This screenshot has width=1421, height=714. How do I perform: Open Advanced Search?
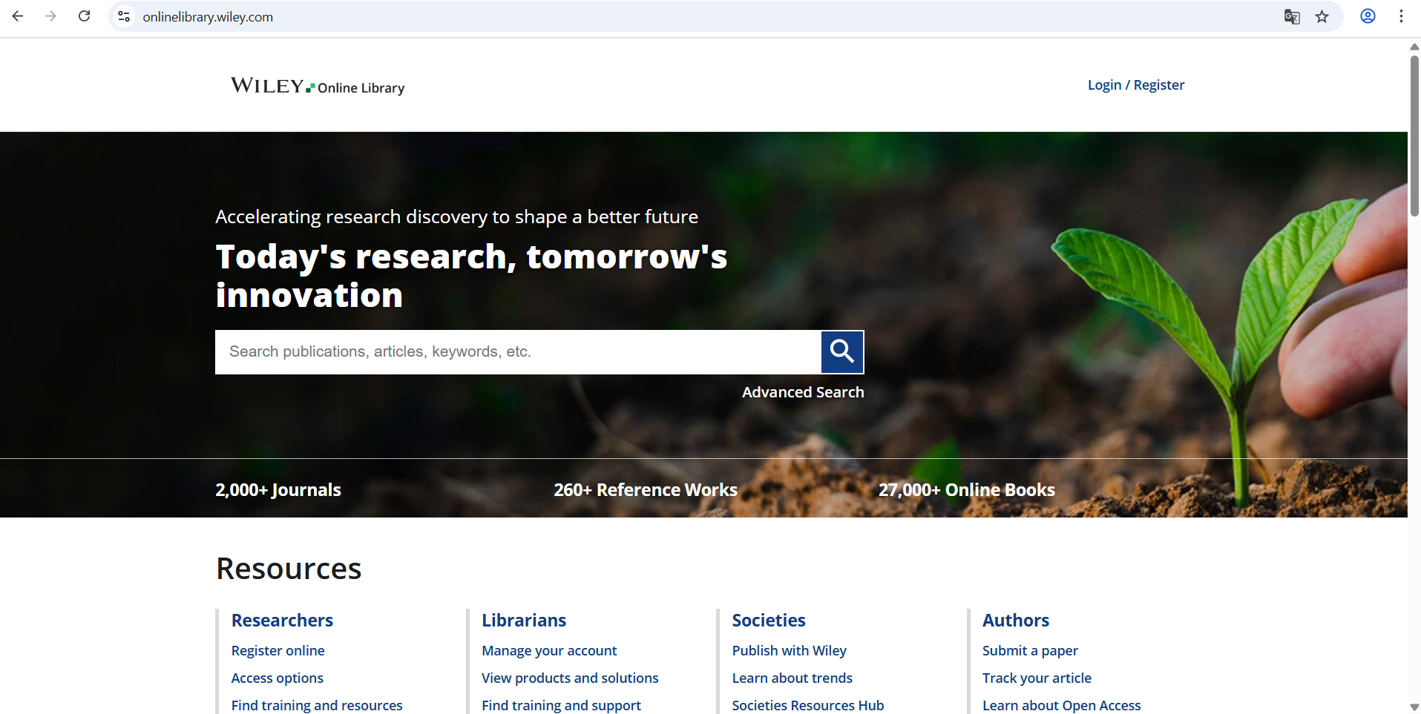point(802,391)
